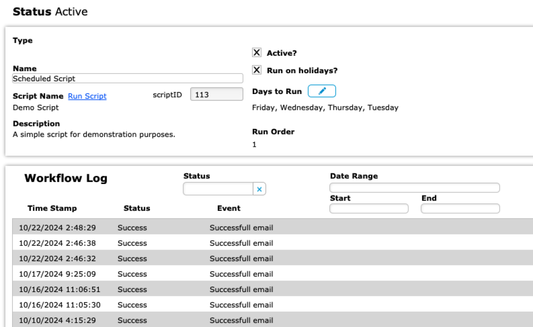Click the Demo Script script name text

tap(36, 107)
